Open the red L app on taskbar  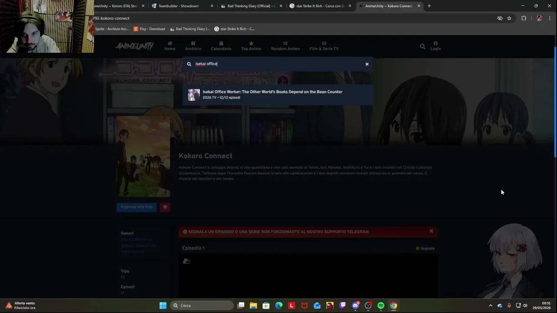pos(292,306)
